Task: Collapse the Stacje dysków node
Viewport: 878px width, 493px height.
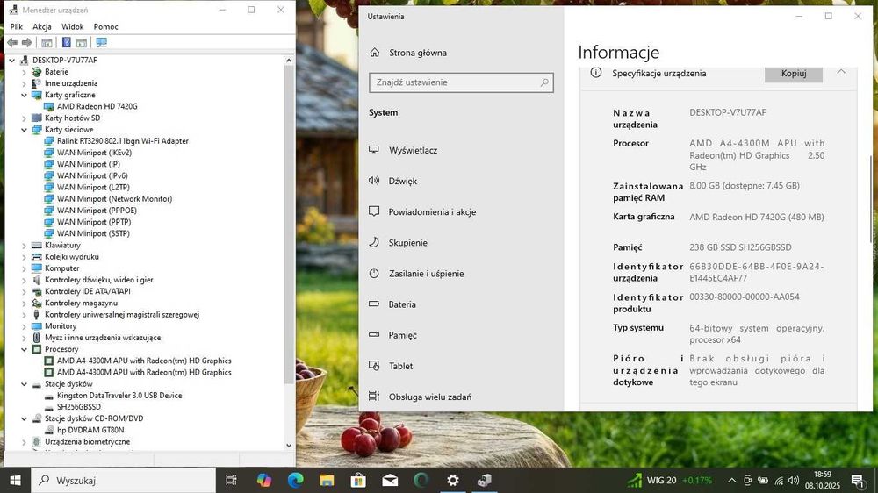Action: point(24,384)
